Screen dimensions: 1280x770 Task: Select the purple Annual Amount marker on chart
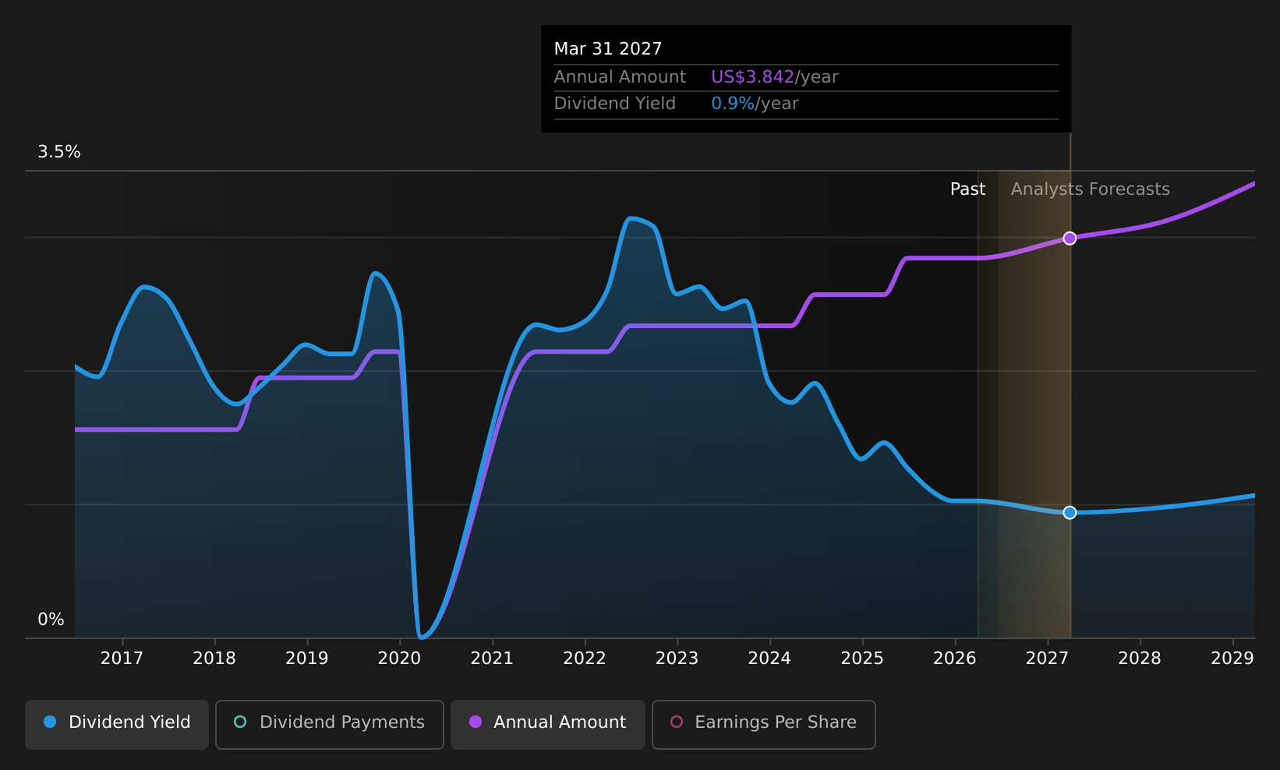pyautogui.click(x=1070, y=238)
